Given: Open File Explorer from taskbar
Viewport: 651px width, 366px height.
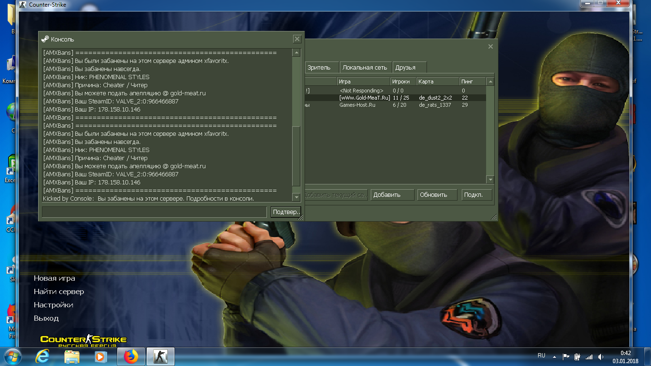Looking at the screenshot, I should pos(72,356).
